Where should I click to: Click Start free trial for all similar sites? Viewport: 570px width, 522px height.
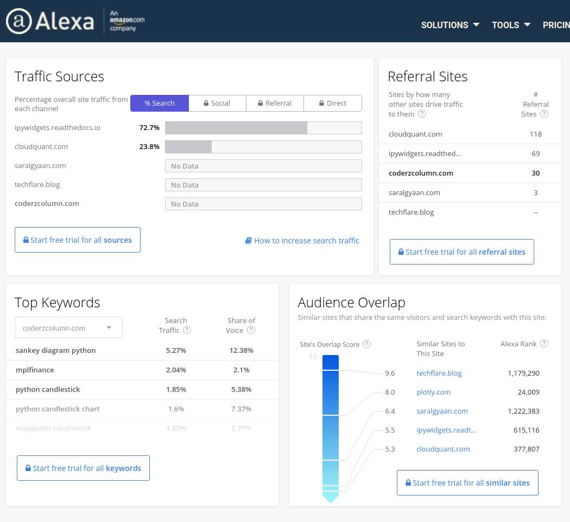tap(467, 482)
